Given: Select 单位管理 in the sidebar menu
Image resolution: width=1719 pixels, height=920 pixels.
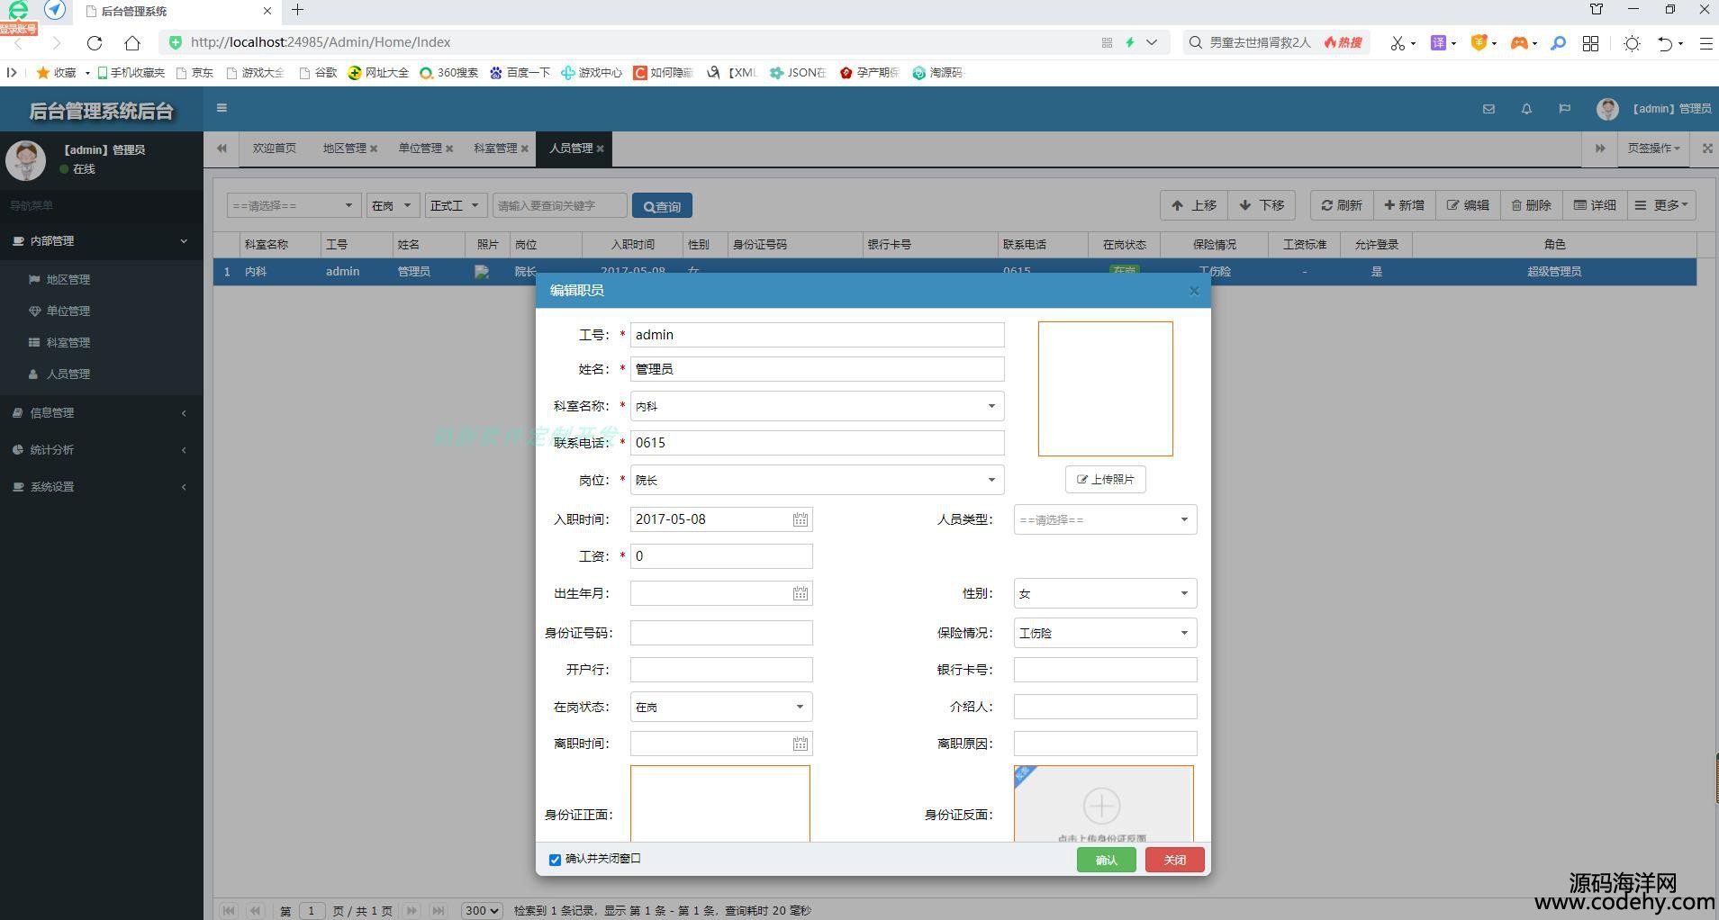Looking at the screenshot, I should pos(68,311).
